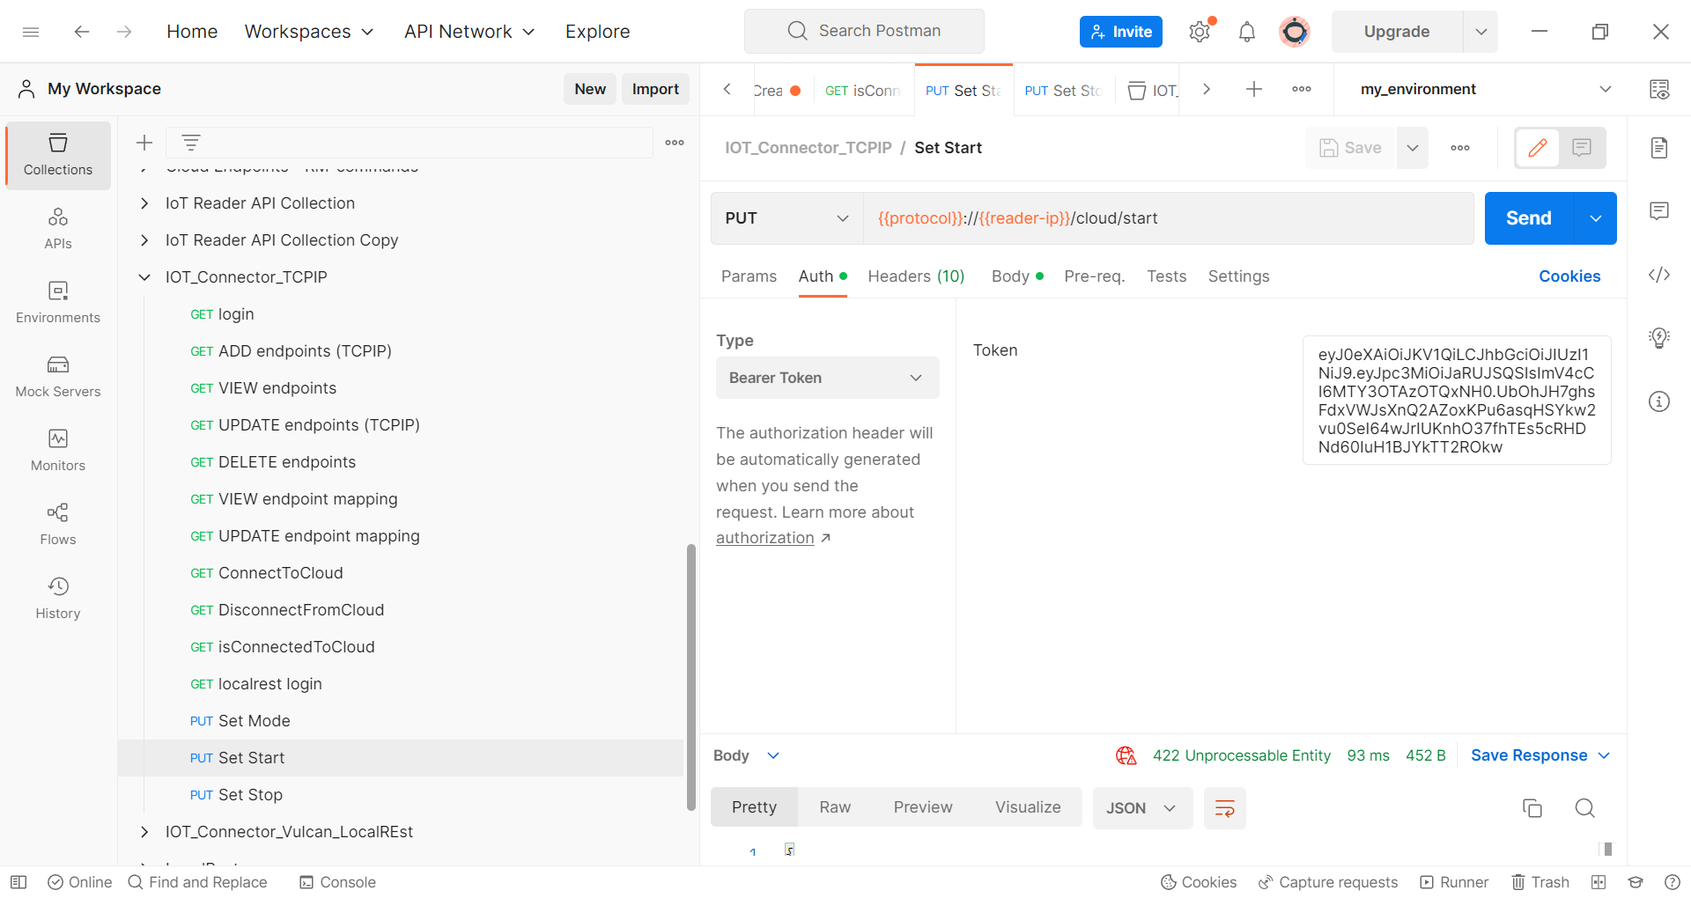Open the History sidebar panel
1691x898 pixels.
pyautogui.click(x=58, y=599)
